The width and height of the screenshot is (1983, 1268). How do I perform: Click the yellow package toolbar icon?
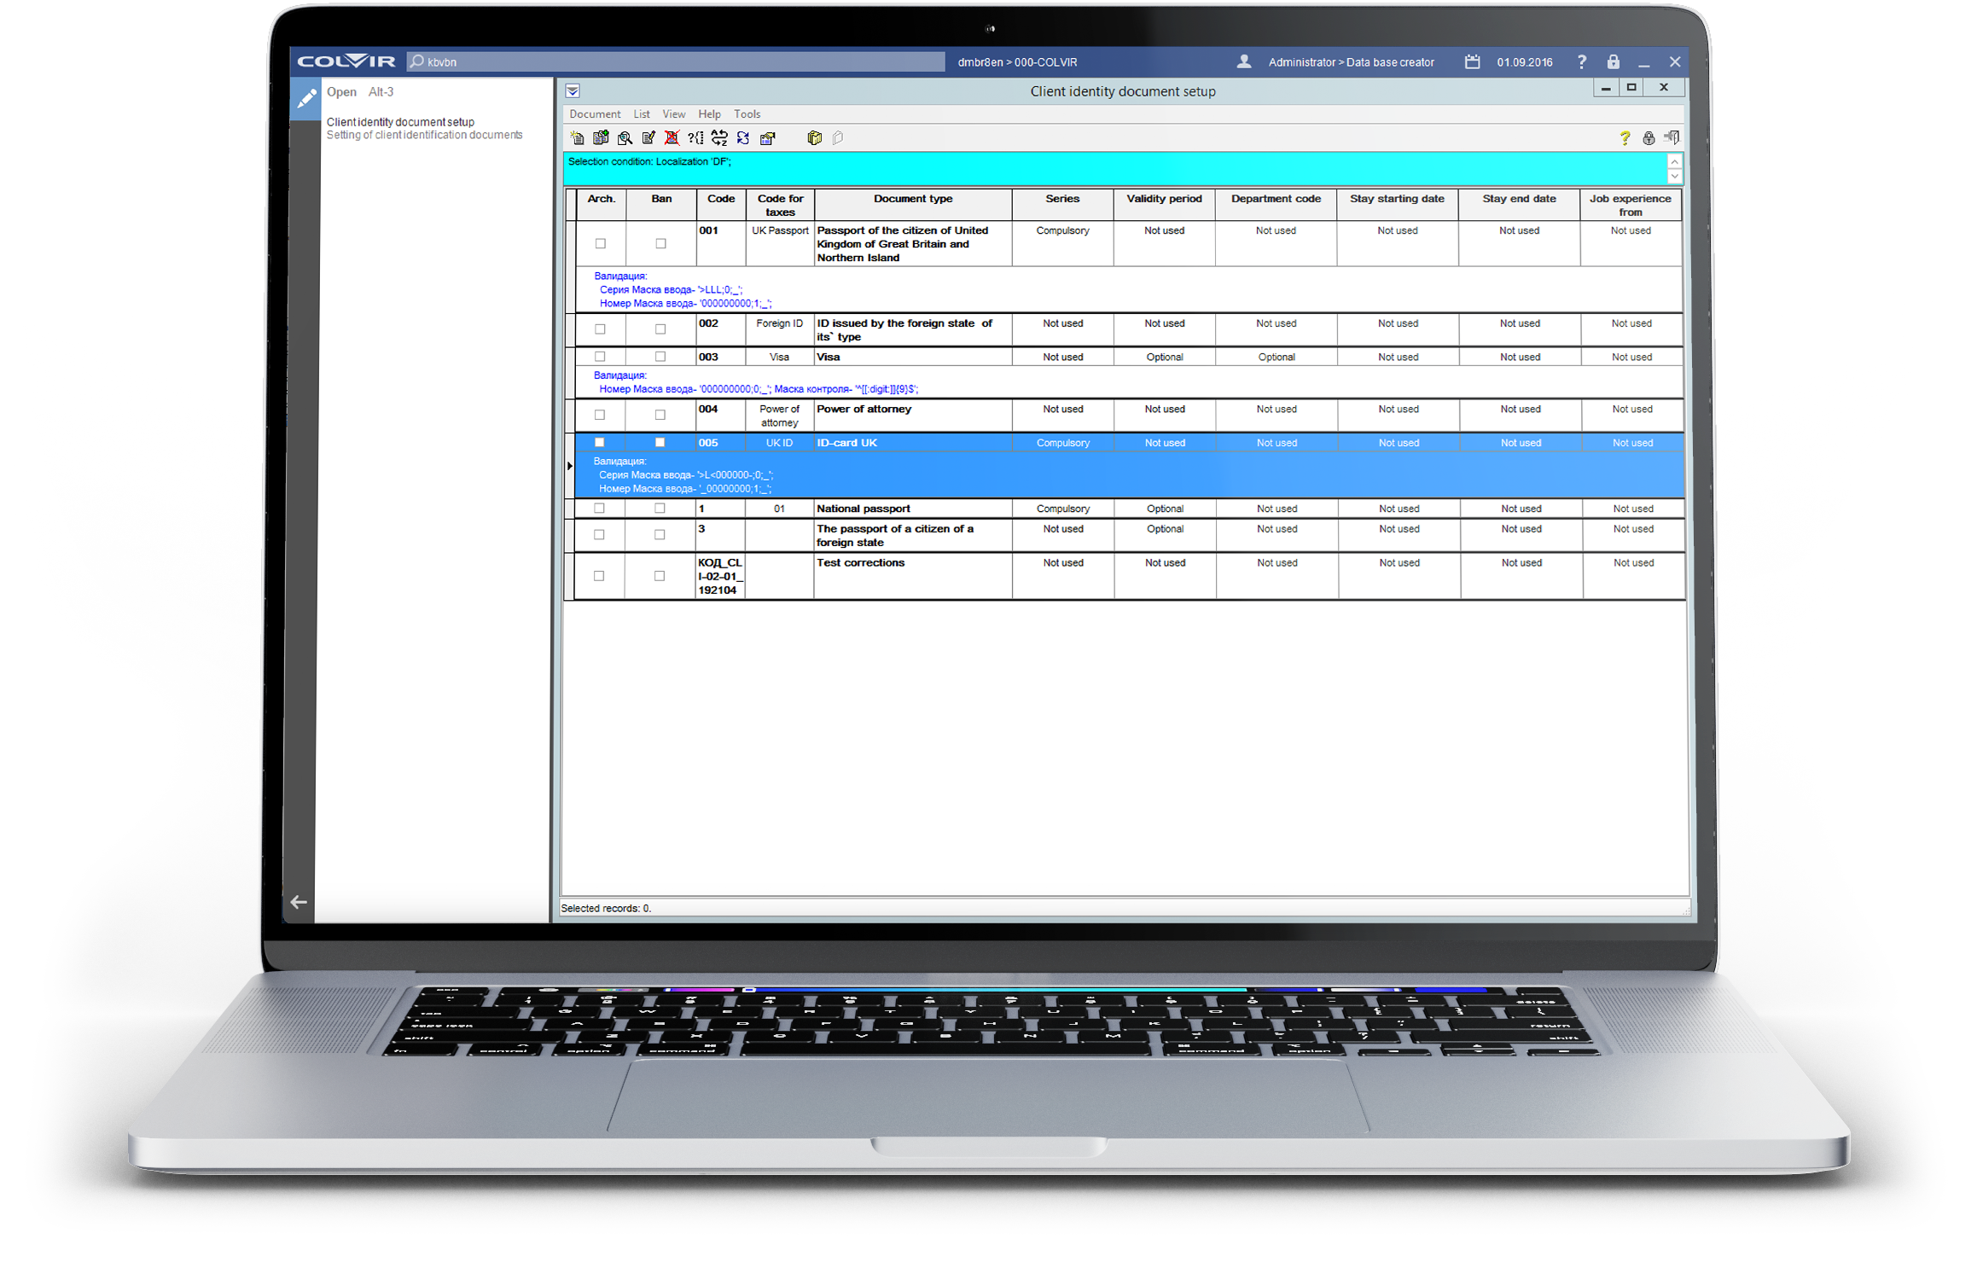click(x=814, y=138)
